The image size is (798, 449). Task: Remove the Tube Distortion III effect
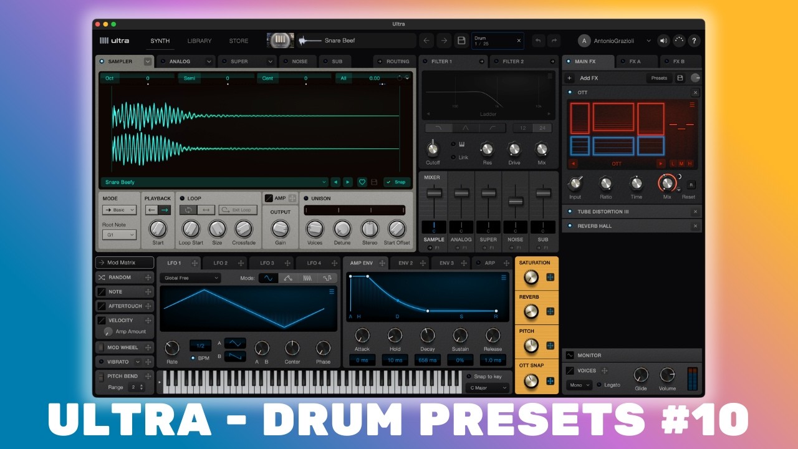695,211
